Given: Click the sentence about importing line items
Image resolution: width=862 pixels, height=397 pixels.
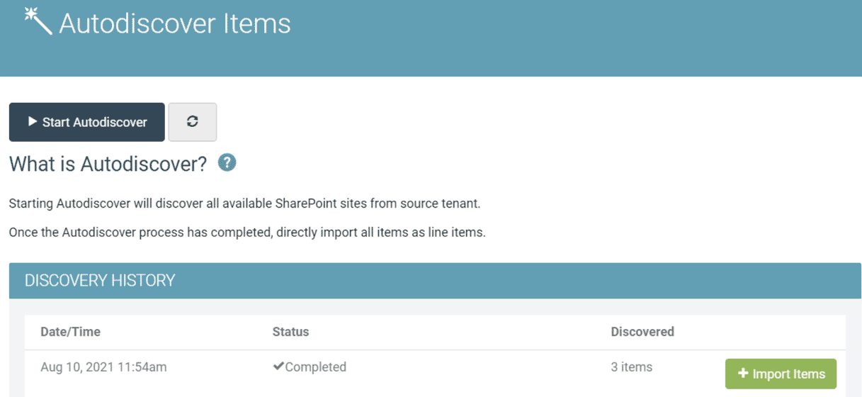Looking at the screenshot, I should coord(246,233).
